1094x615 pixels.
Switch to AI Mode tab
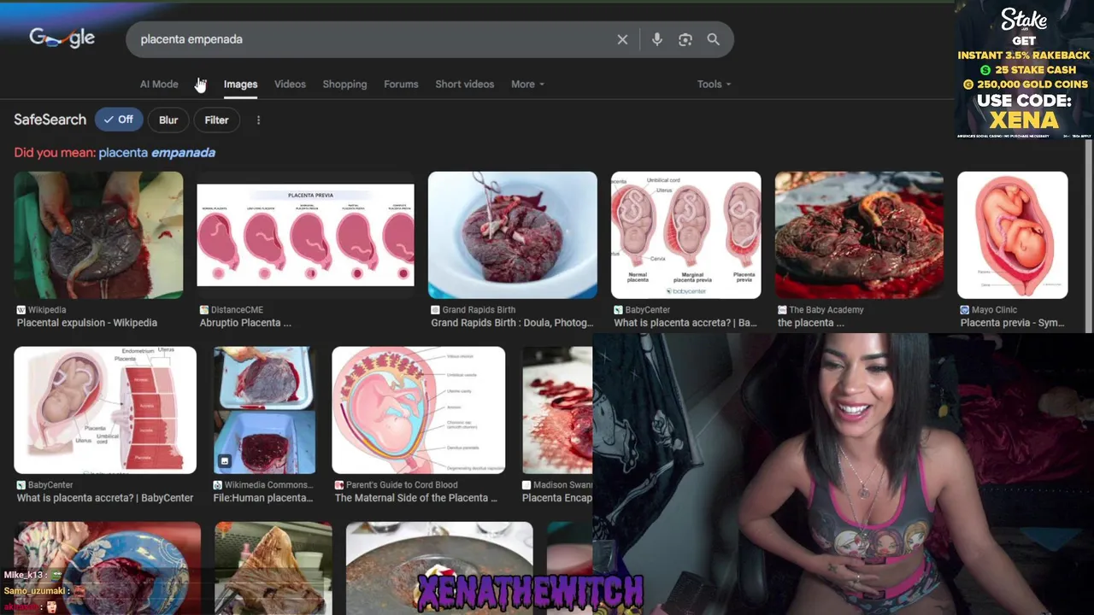[159, 85]
